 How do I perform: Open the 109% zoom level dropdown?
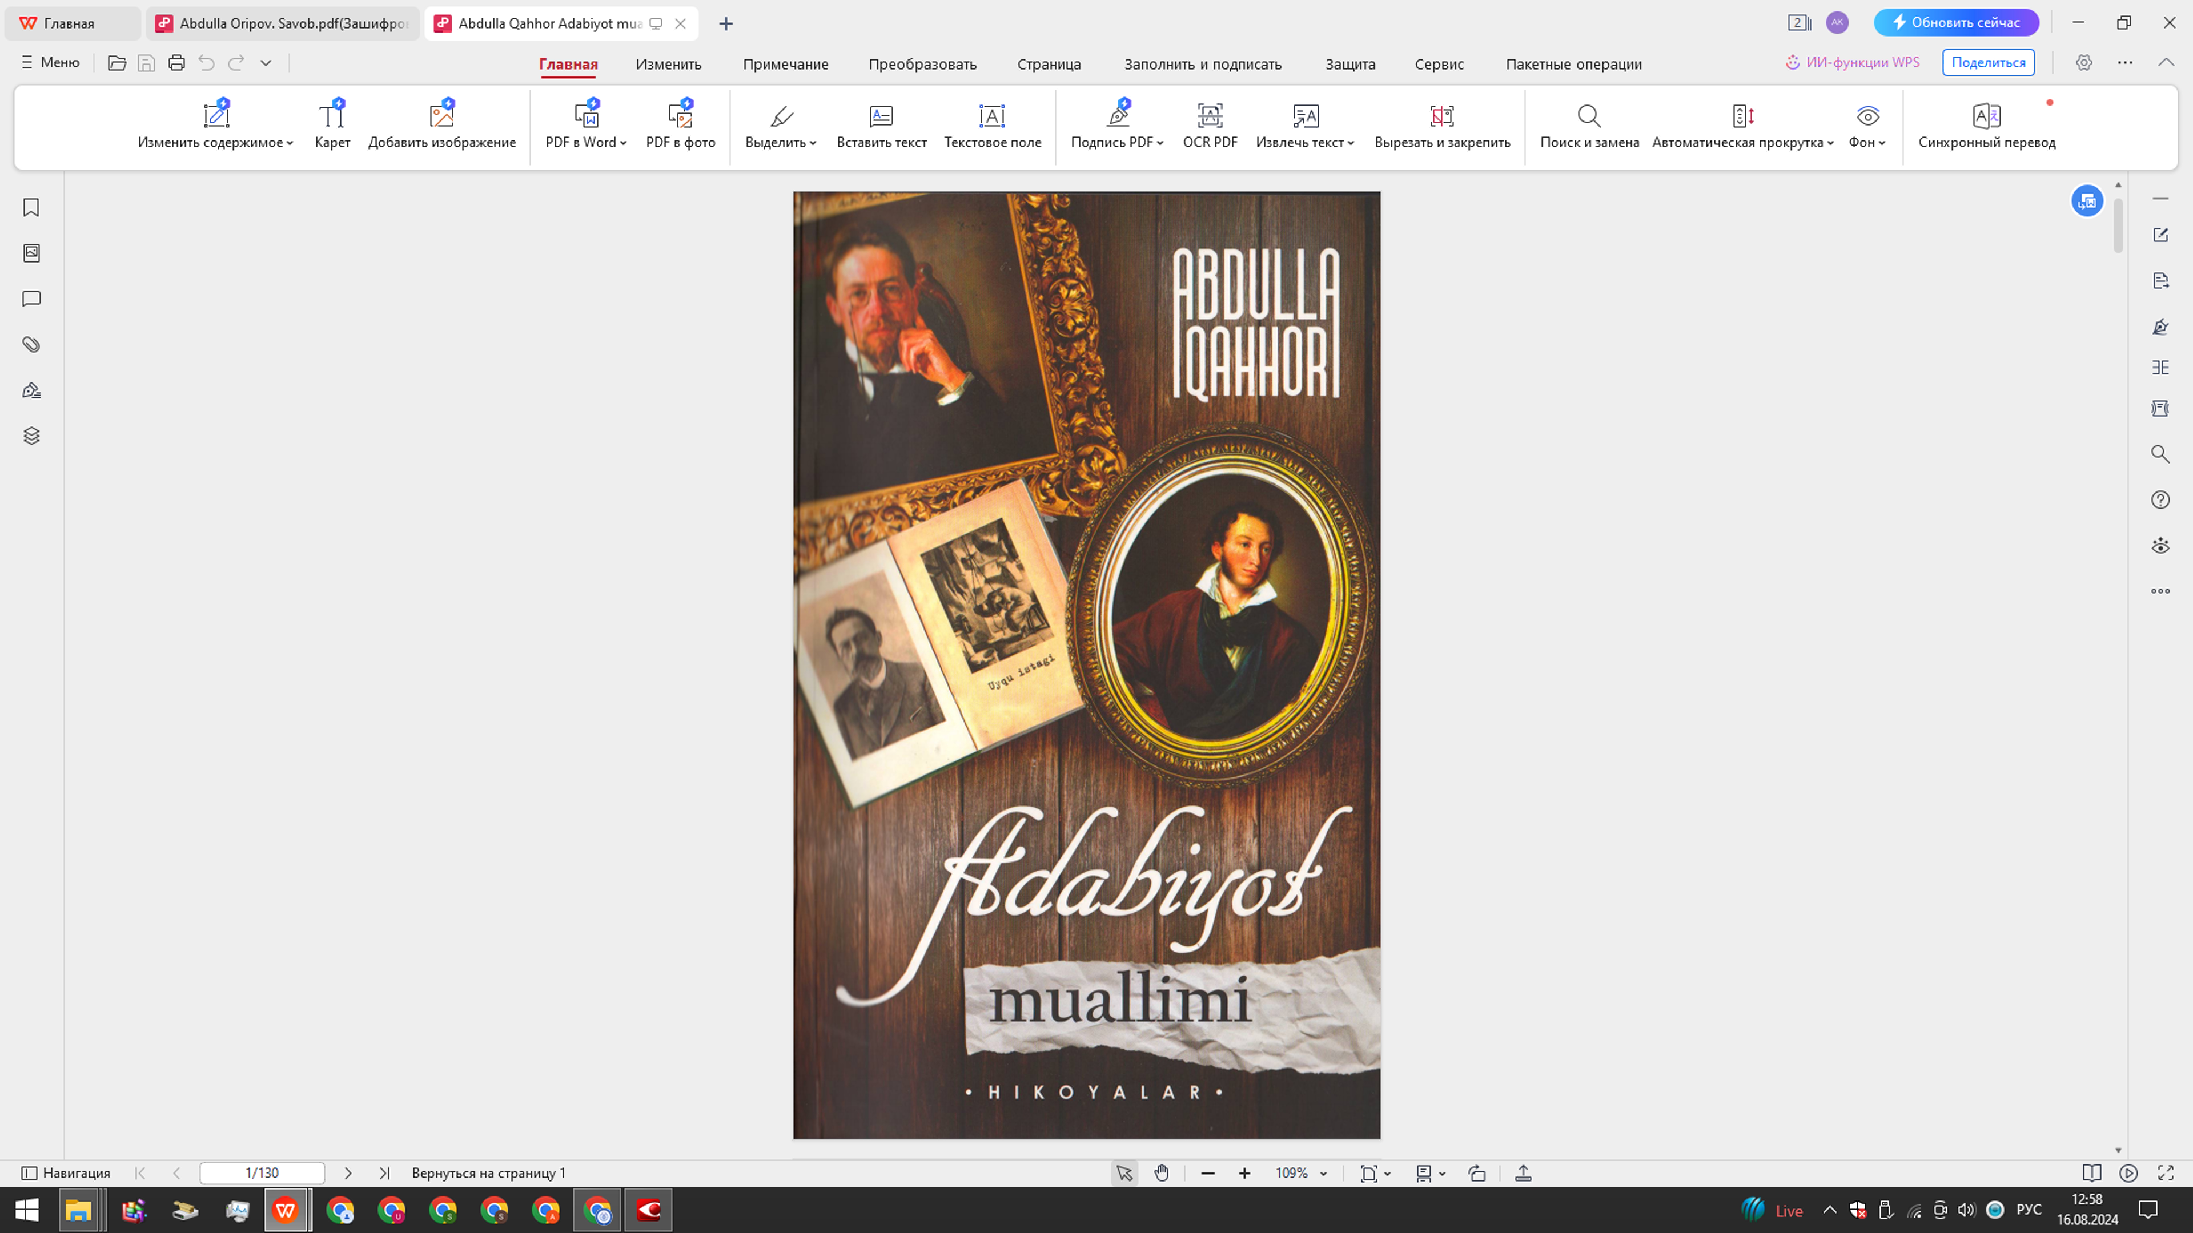click(x=1323, y=1174)
